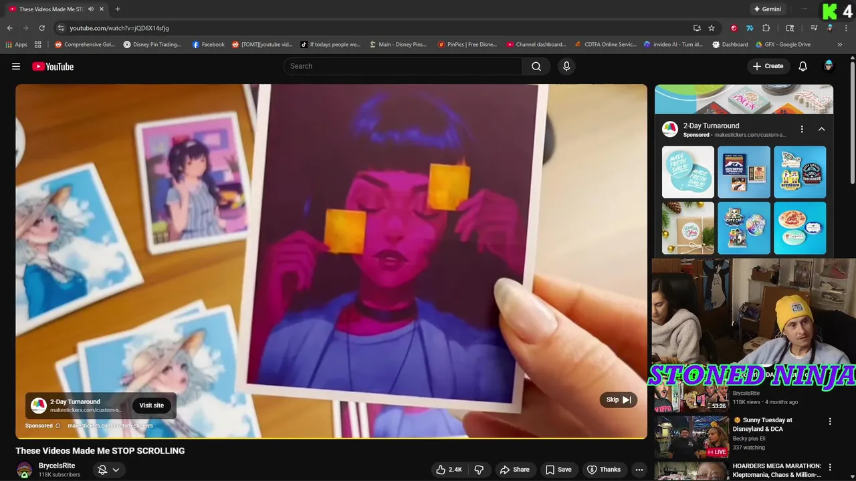Viewport: 856px width, 481px height.
Task: Open the more actions ellipsis under video
Action: tap(639, 470)
